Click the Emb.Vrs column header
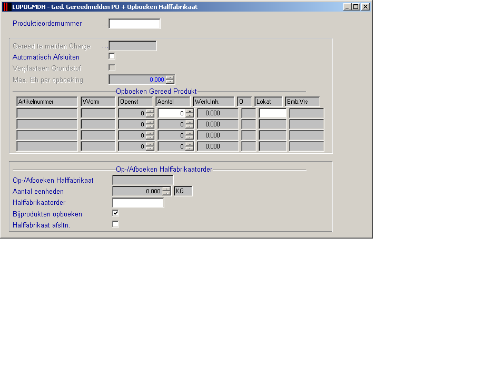 click(302, 102)
